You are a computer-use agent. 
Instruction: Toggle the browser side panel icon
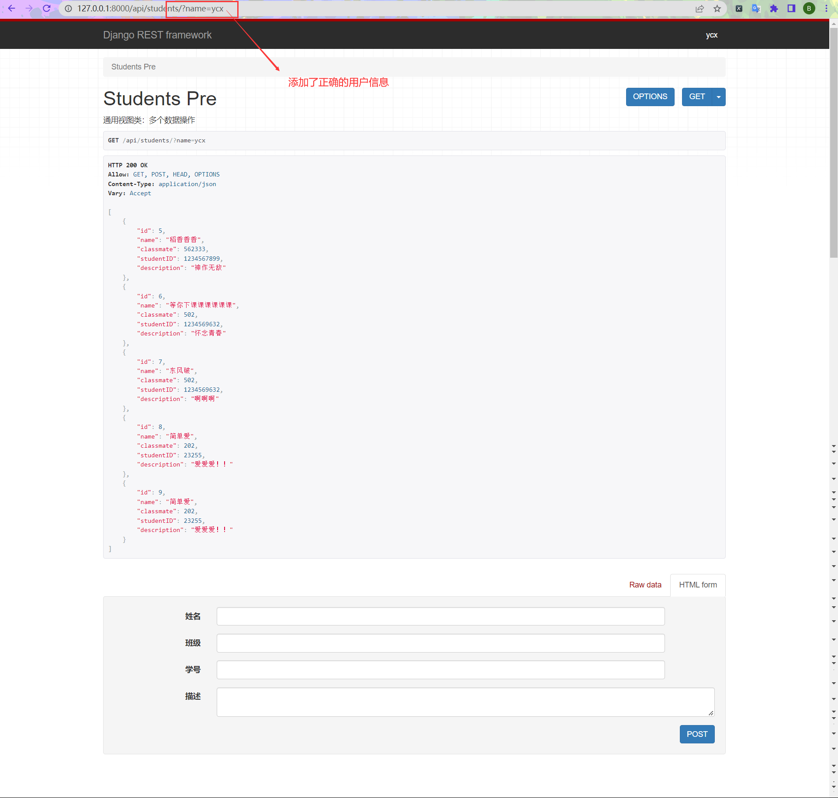(791, 8)
